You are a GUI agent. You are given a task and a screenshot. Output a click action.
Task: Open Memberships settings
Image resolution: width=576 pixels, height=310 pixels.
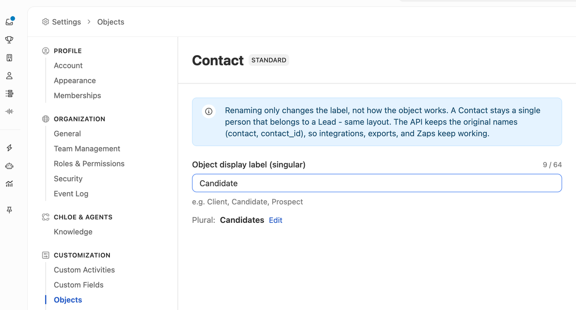tap(77, 95)
